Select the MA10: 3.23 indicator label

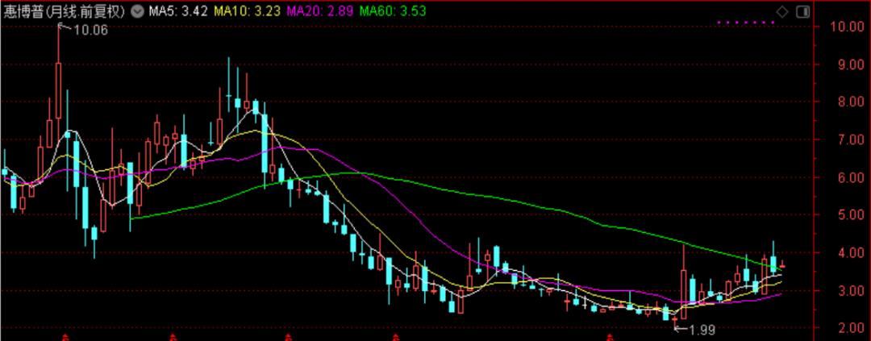point(247,11)
